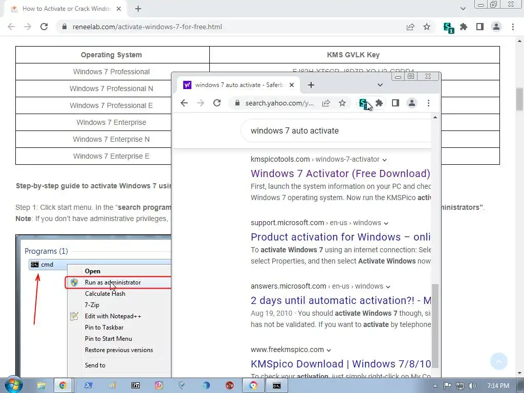Open Chrome menu in reneelab window
The height and width of the screenshot is (393, 524).
513,27
